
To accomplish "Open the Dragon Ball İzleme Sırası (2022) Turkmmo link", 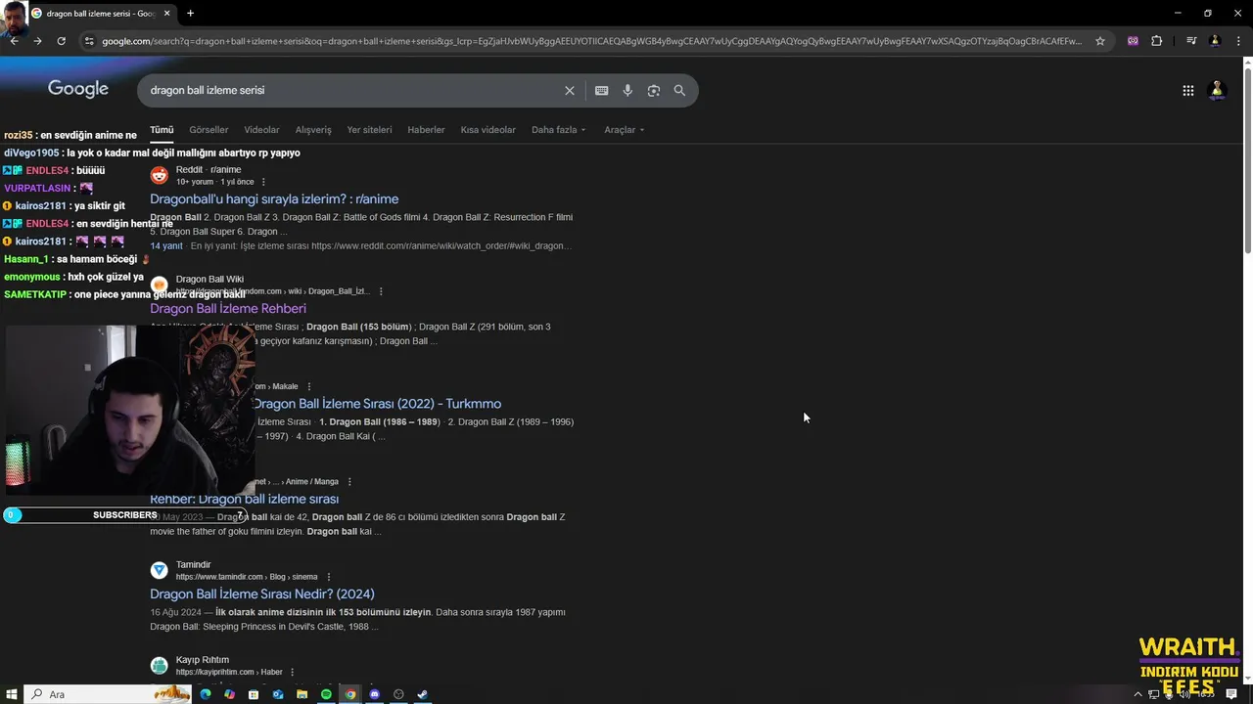I will click(x=377, y=404).
